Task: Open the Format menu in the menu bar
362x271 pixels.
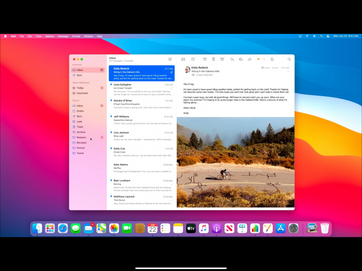Action: point(76,36)
